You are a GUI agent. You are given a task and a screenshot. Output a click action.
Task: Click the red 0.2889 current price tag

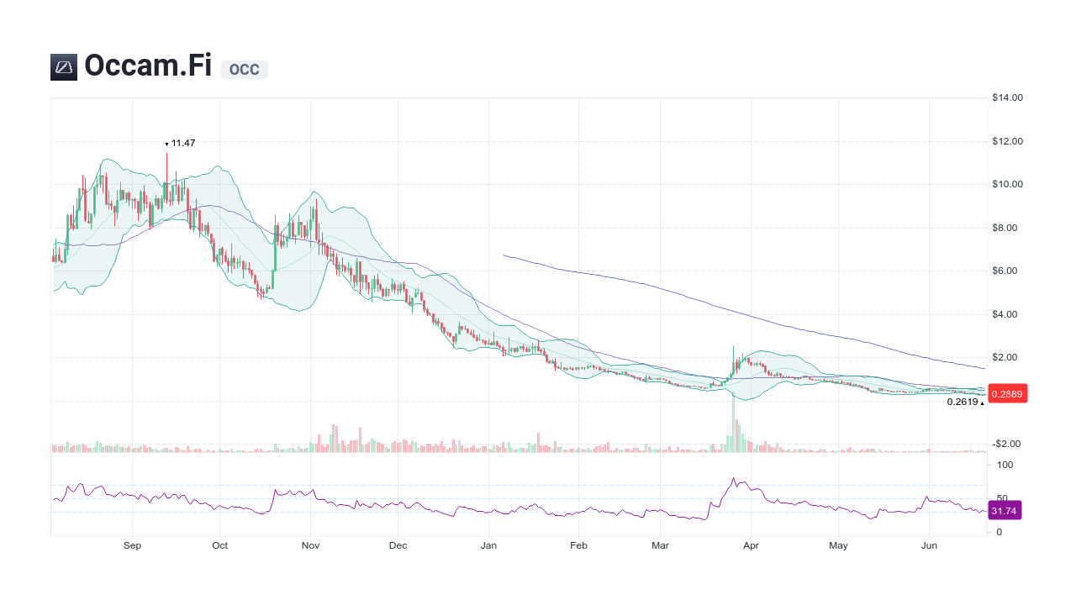(x=1007, y=393)
